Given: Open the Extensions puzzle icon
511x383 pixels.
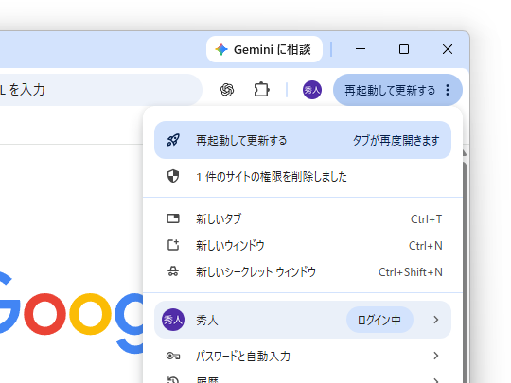Looking at the screenshot, I should point(261,90).
